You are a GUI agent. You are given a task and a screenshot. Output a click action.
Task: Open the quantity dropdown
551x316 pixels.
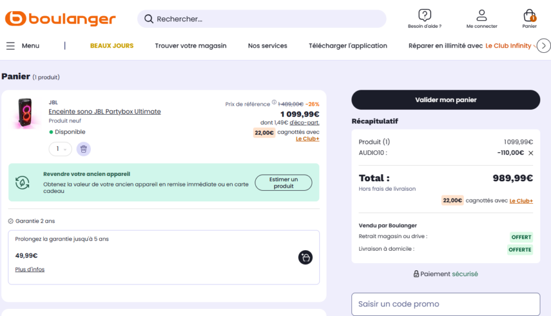60,149
